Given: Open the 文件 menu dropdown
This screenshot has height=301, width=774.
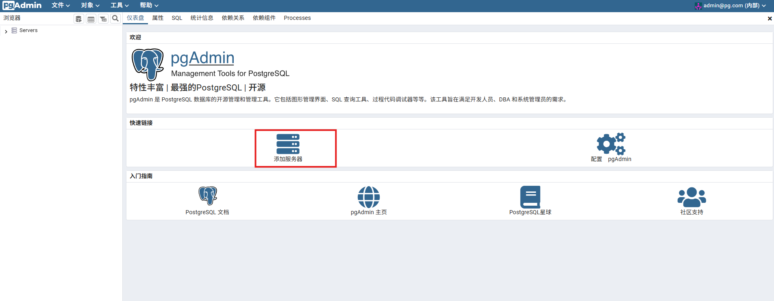Looking at the screenshot, I should (x=61, y=5).
